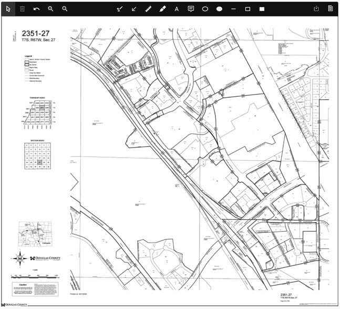
Task: Click the Douglas County logo on map
Action: click(46, 259)
